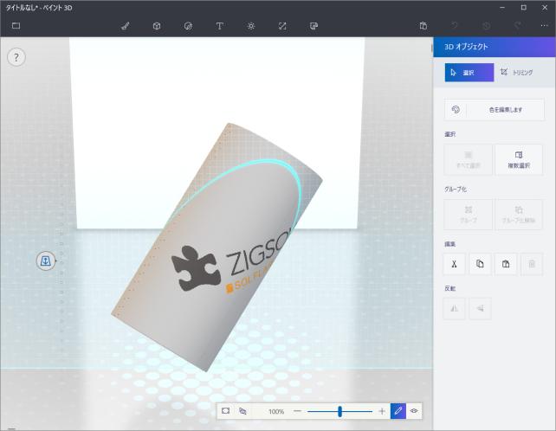Select the 選択 (Select) mode button

click(x=469, y=73)
